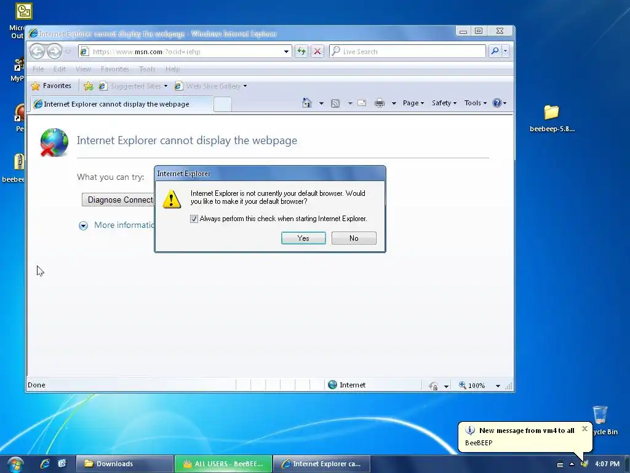Click the BeeBEEP tray icon
630x473 pixels.
584,464
